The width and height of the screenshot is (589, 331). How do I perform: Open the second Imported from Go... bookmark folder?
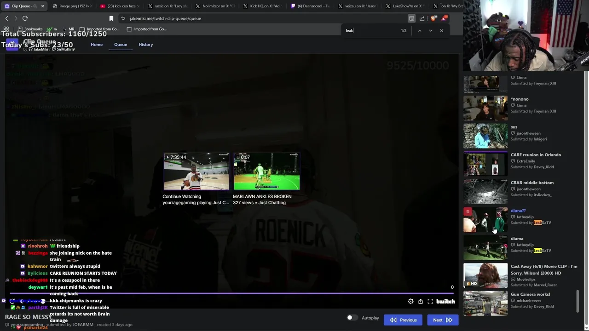click(x=147, y=29)
